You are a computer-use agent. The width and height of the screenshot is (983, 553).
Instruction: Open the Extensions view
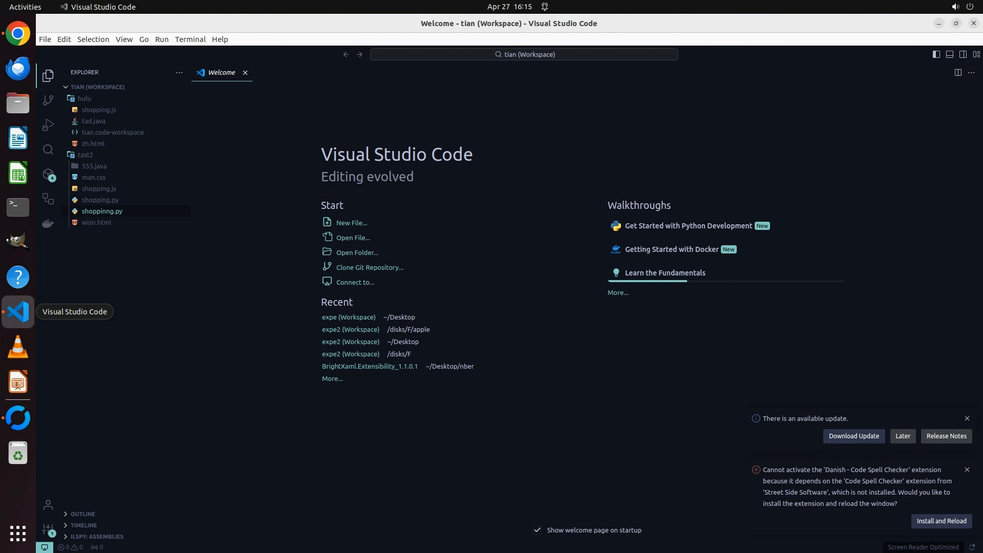[x=48, y=175]
